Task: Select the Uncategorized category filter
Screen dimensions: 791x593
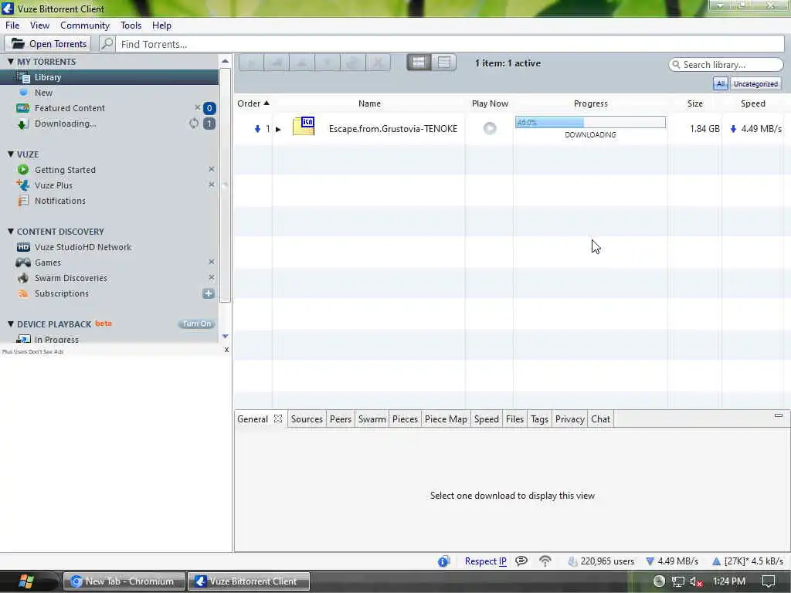Action: [755, 83]
